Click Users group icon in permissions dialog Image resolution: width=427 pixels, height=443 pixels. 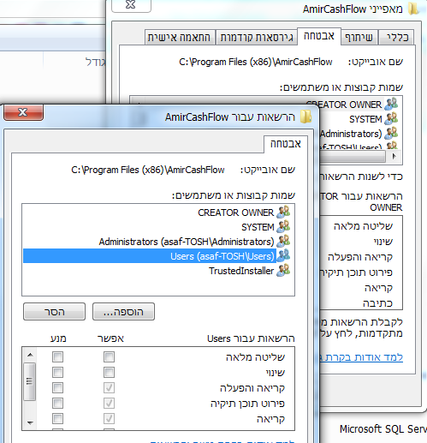click(283, 255)
